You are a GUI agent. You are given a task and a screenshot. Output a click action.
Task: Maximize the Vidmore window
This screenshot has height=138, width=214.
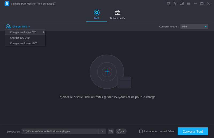coord(202,3)
